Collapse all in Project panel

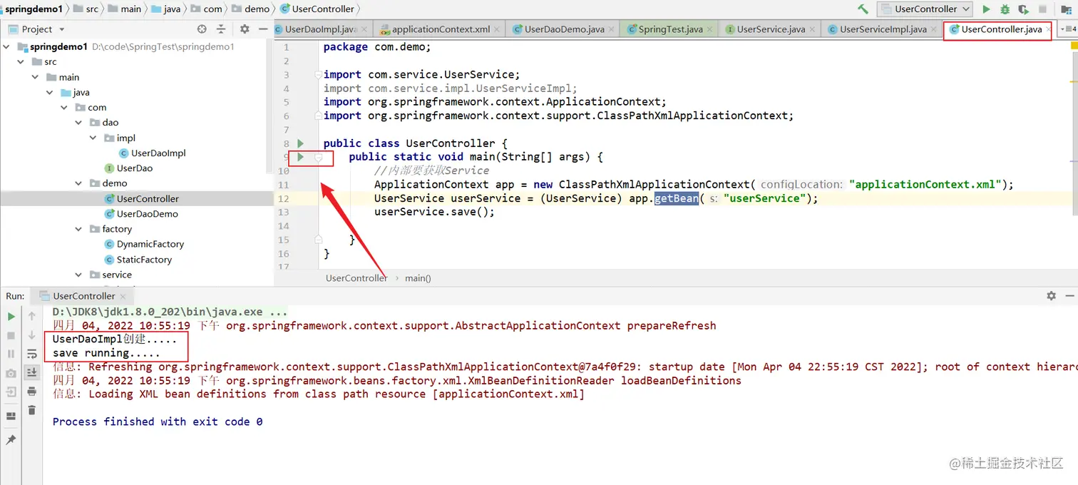tap(222, 29)
